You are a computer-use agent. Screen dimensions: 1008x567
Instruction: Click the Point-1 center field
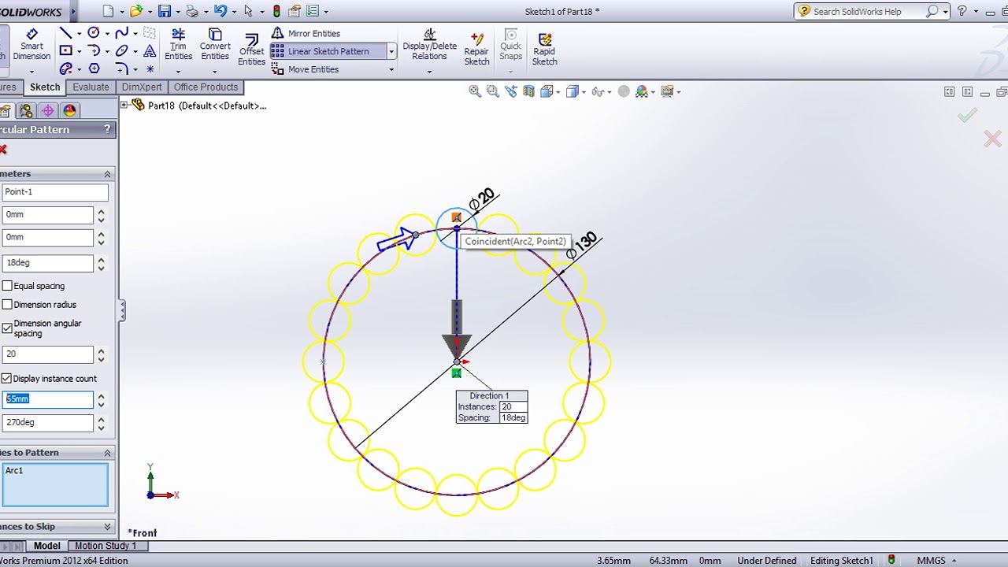pyautogui.click(x=55, y=191)
